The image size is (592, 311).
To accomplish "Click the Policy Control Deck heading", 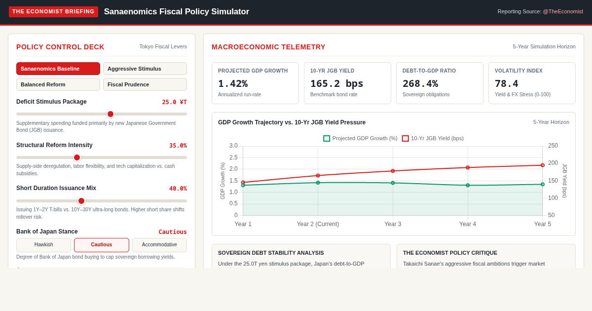I will pyautogui.click(x=60, y=47).
